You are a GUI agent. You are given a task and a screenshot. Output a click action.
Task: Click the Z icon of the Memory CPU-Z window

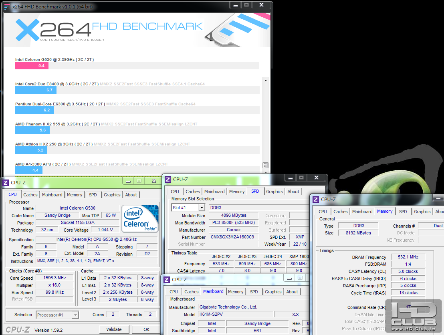tap(316, 200)
